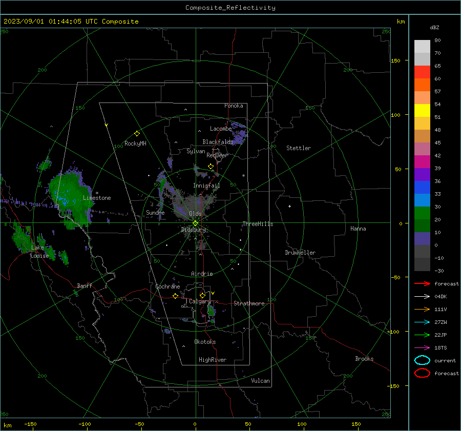This screenshot has height=431, width=461.
Task: Click the Airdrie city label
Action: click(202, 274)
